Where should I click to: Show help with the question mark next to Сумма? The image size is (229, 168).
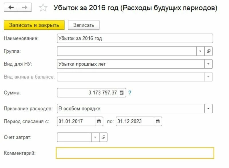point(130,93)
